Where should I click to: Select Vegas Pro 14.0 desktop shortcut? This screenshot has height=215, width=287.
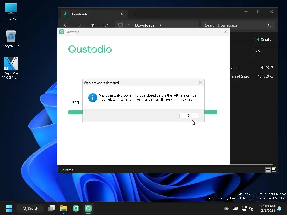coord(11,68)
